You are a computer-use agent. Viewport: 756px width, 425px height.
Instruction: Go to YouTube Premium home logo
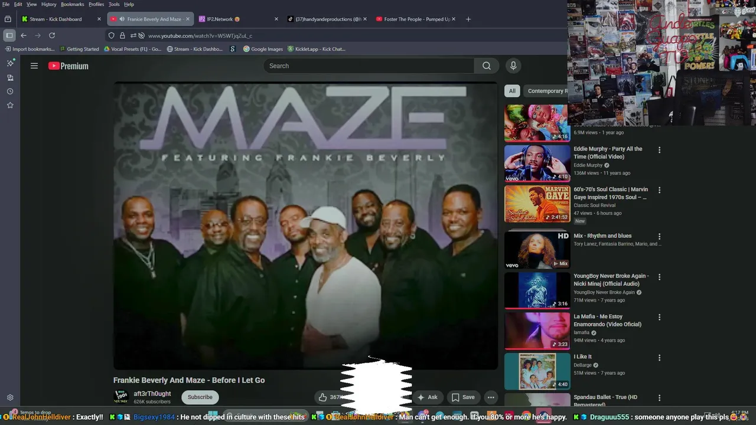(69, 66)
